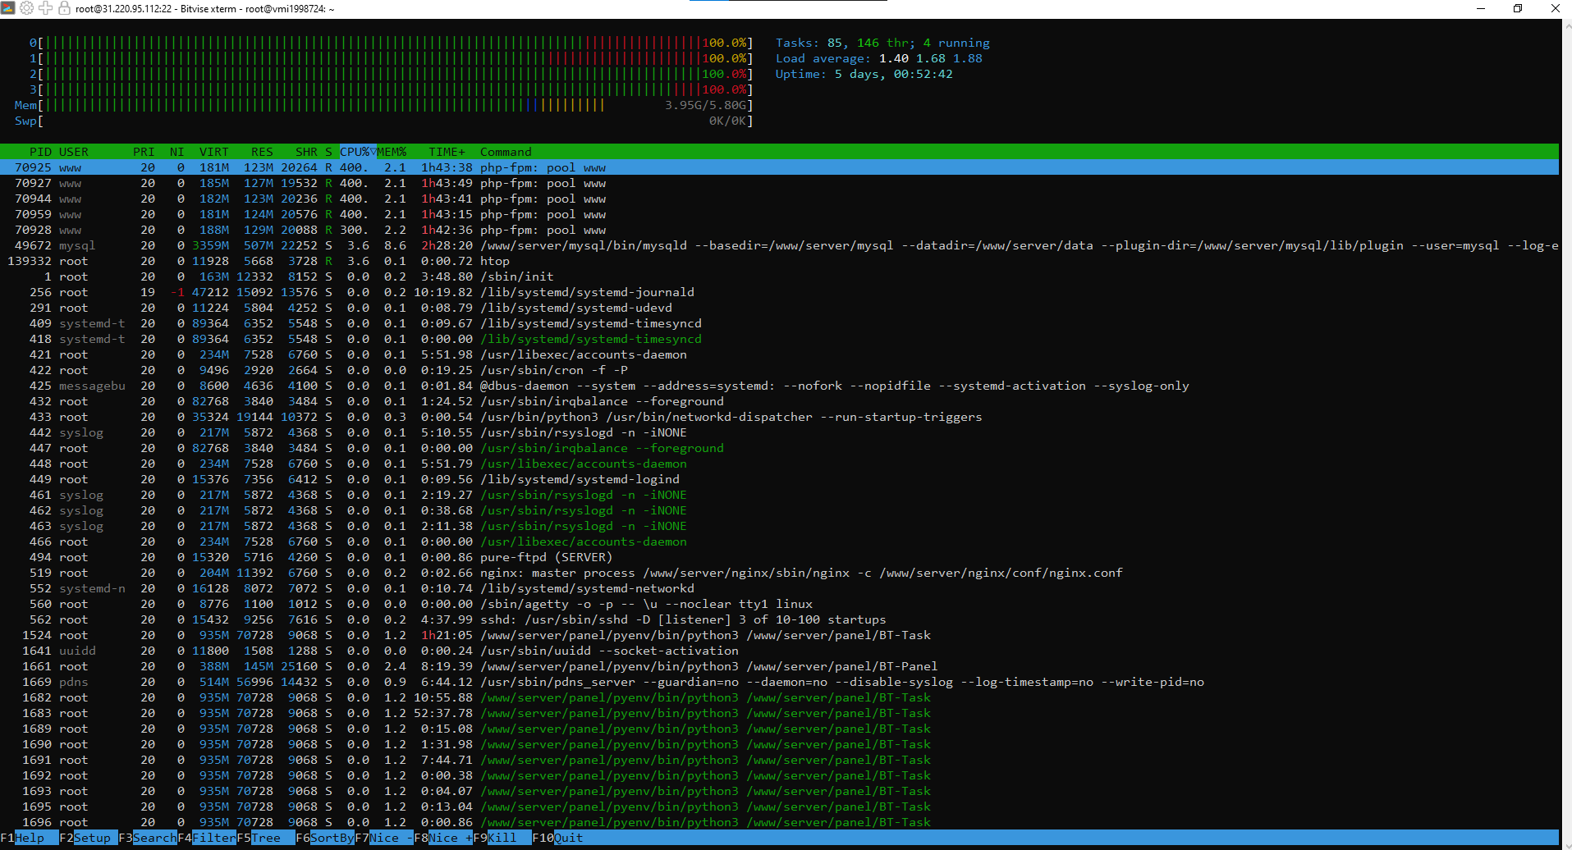Open F2 Setup in htop footer
This screenshot has height=850, width=1572.
pos(91,838)
